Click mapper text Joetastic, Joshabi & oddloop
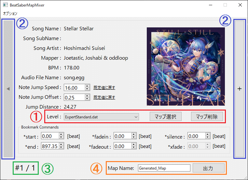The height and width of the screenshot is (180, 248). click(x=96, y=58)
